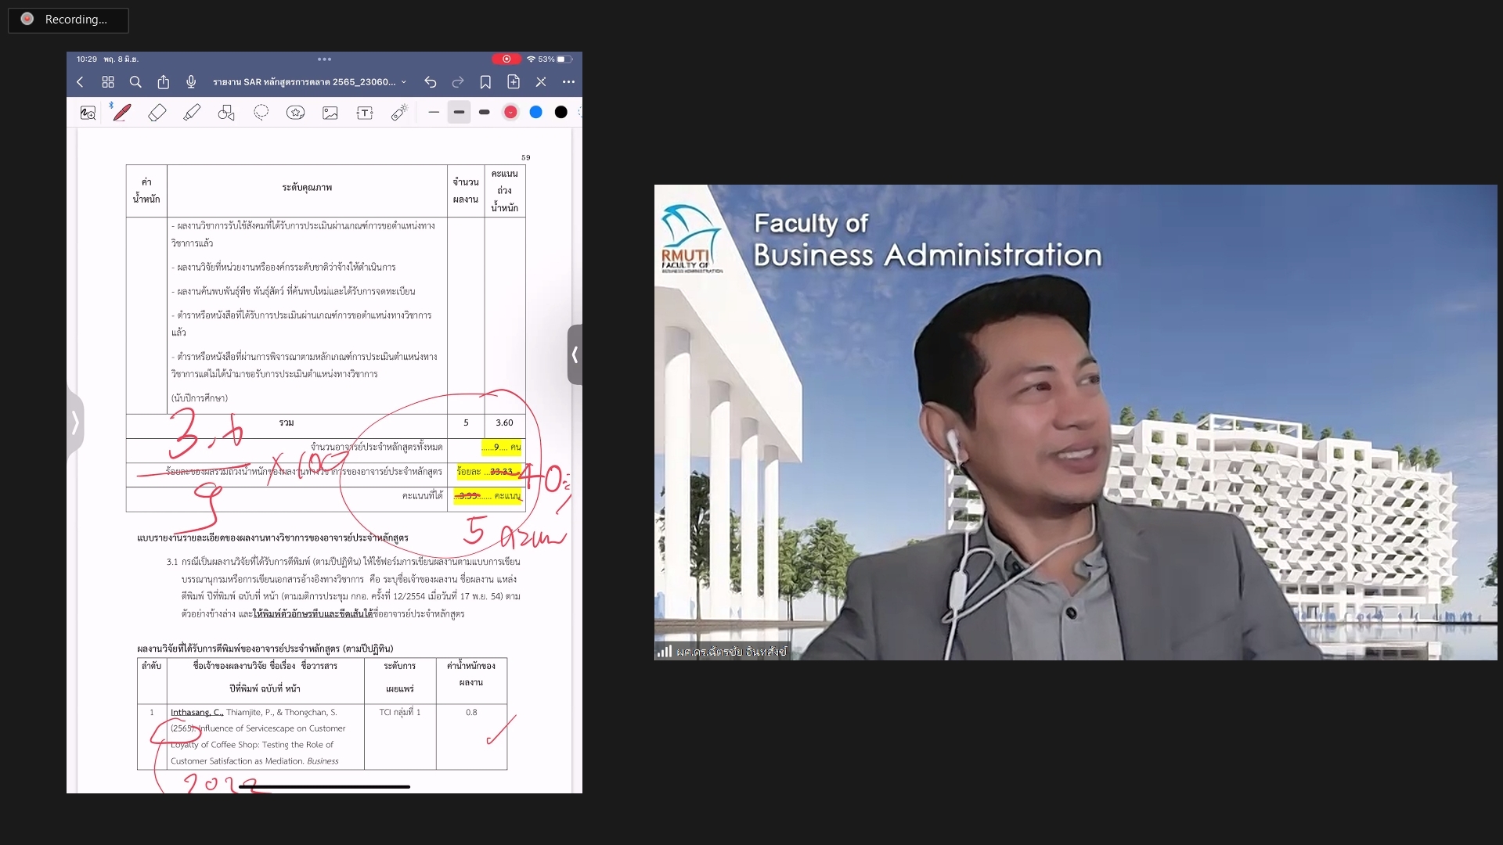Select the Lasso selection tool

261,113
